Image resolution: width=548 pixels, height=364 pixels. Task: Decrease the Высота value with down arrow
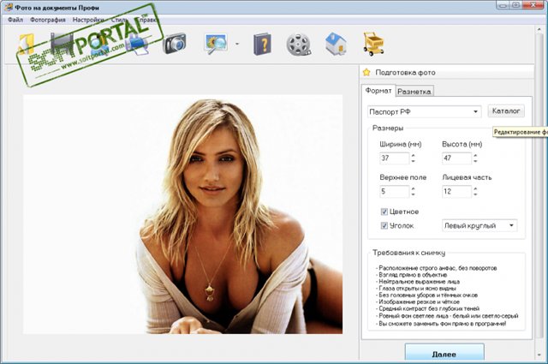click(475, 161)
